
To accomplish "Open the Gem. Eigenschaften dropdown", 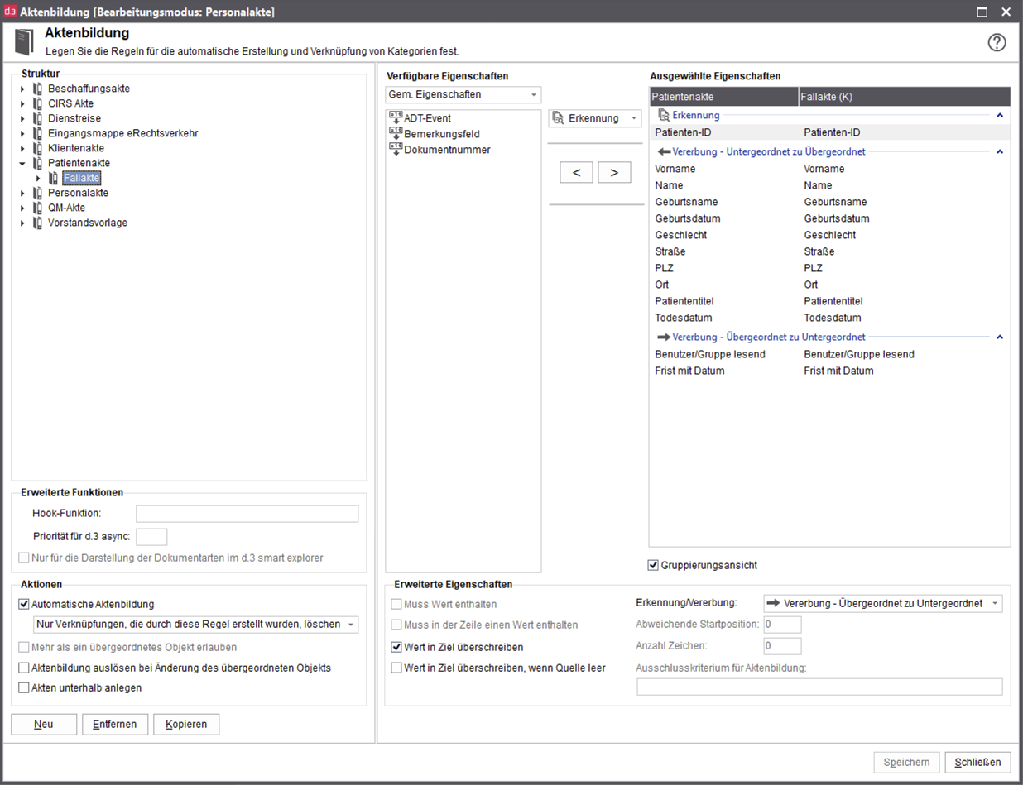I will (534, 94).
